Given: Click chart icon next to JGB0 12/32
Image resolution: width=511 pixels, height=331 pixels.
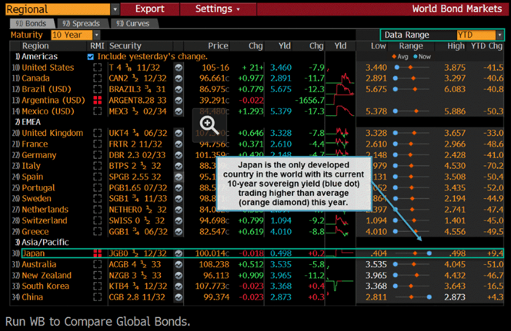Looking at the screenshot, I should (179, 253).
